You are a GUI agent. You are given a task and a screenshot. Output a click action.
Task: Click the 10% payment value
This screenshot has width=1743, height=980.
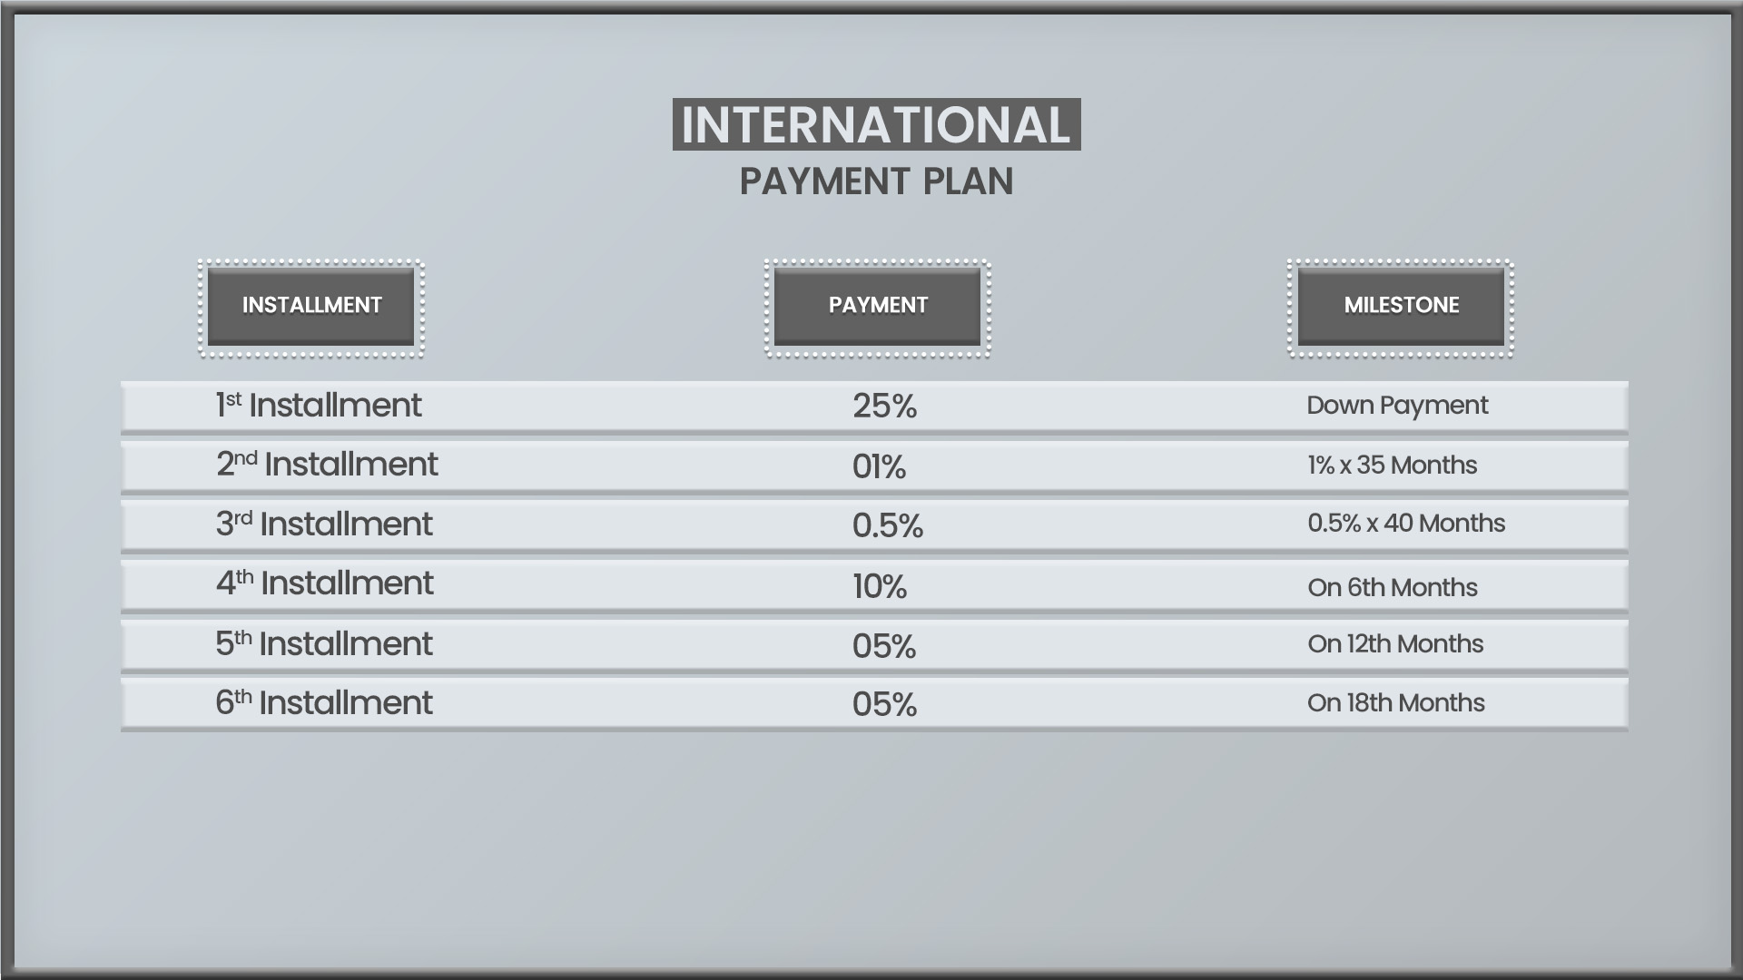point(879,586)
